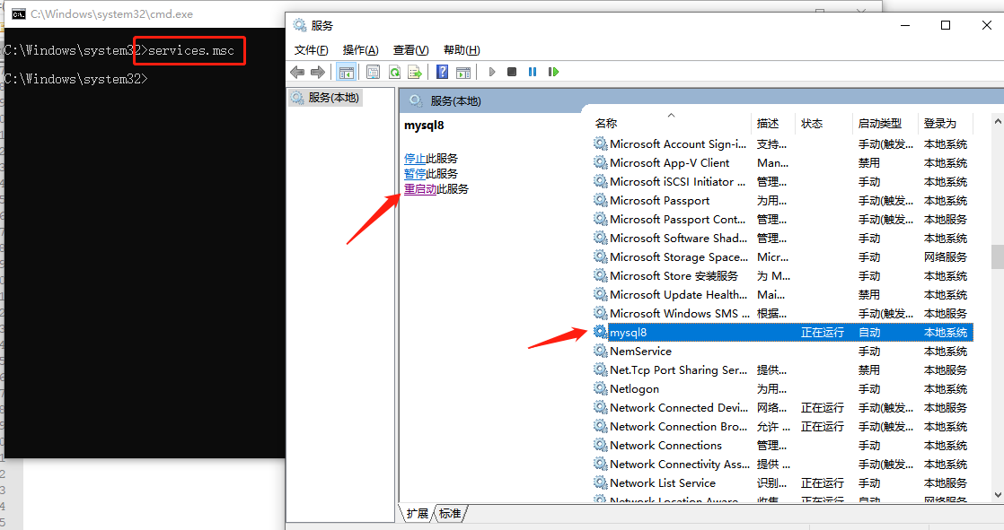Screen dimensions: 1004x530
Task: Click gear icon of Netlogon row
Action: (x=600, y=388)
